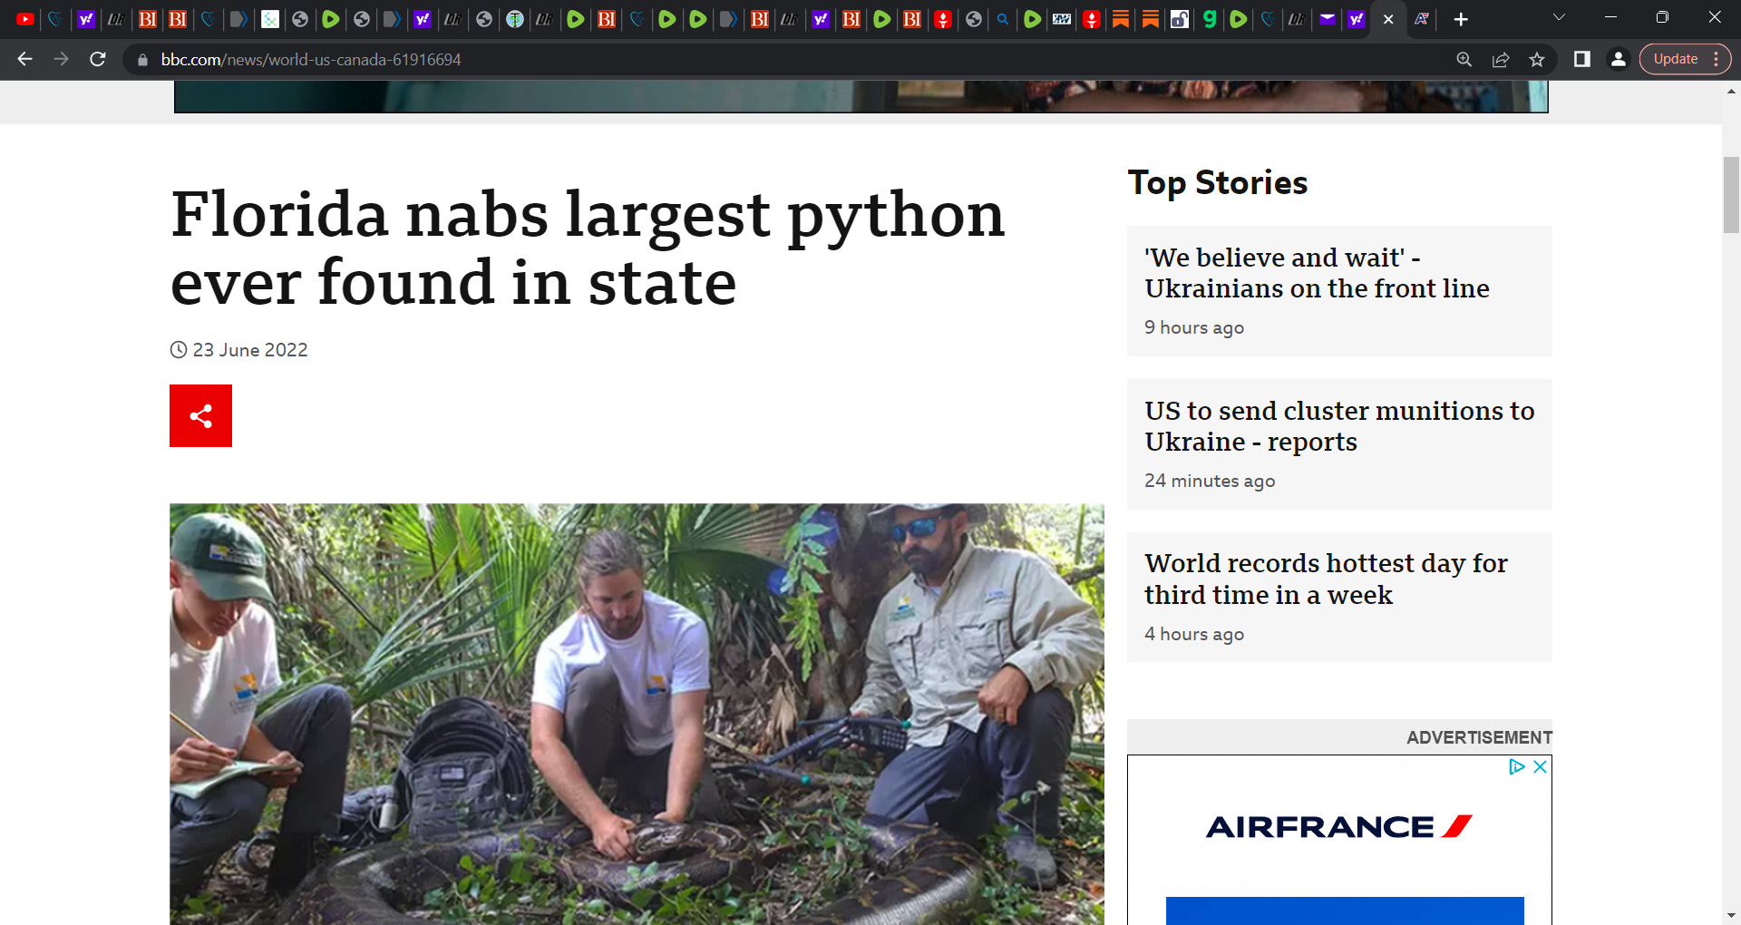The width and height of the screenshot is (1741, 925).
Task: Click the Air France logo ad
Action: pos(1339,826)
